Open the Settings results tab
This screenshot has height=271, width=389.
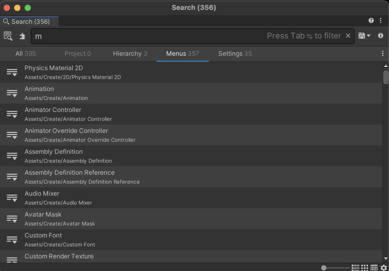pos(235,53)
